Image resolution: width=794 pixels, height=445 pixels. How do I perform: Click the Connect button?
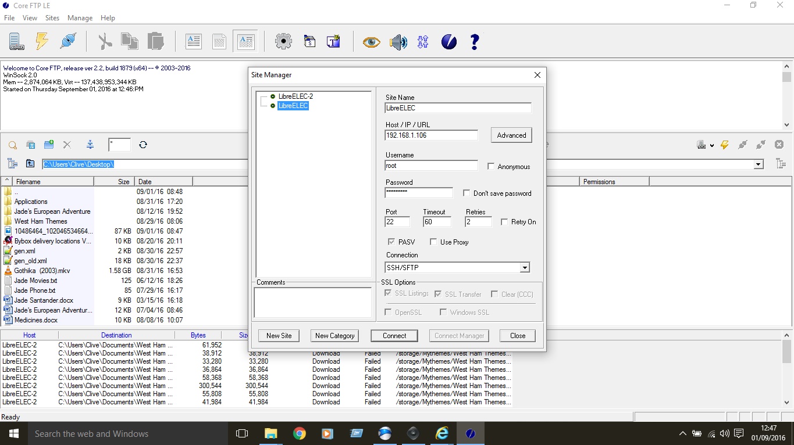(394, 336)
